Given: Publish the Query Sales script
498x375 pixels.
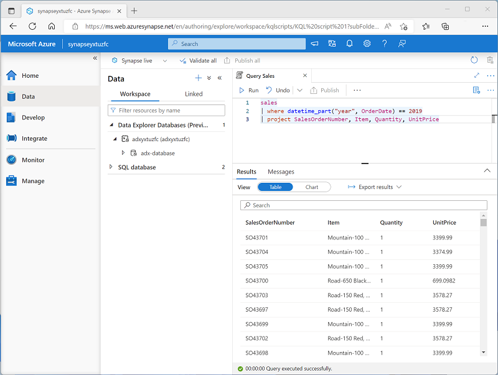Looking at the screenshot, I should click(324, 90).
